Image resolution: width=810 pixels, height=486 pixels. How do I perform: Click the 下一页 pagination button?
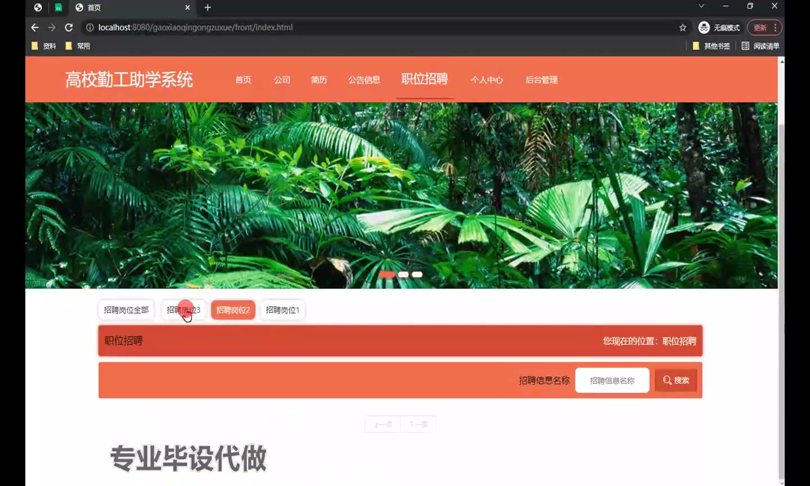(x=418, y=424)
